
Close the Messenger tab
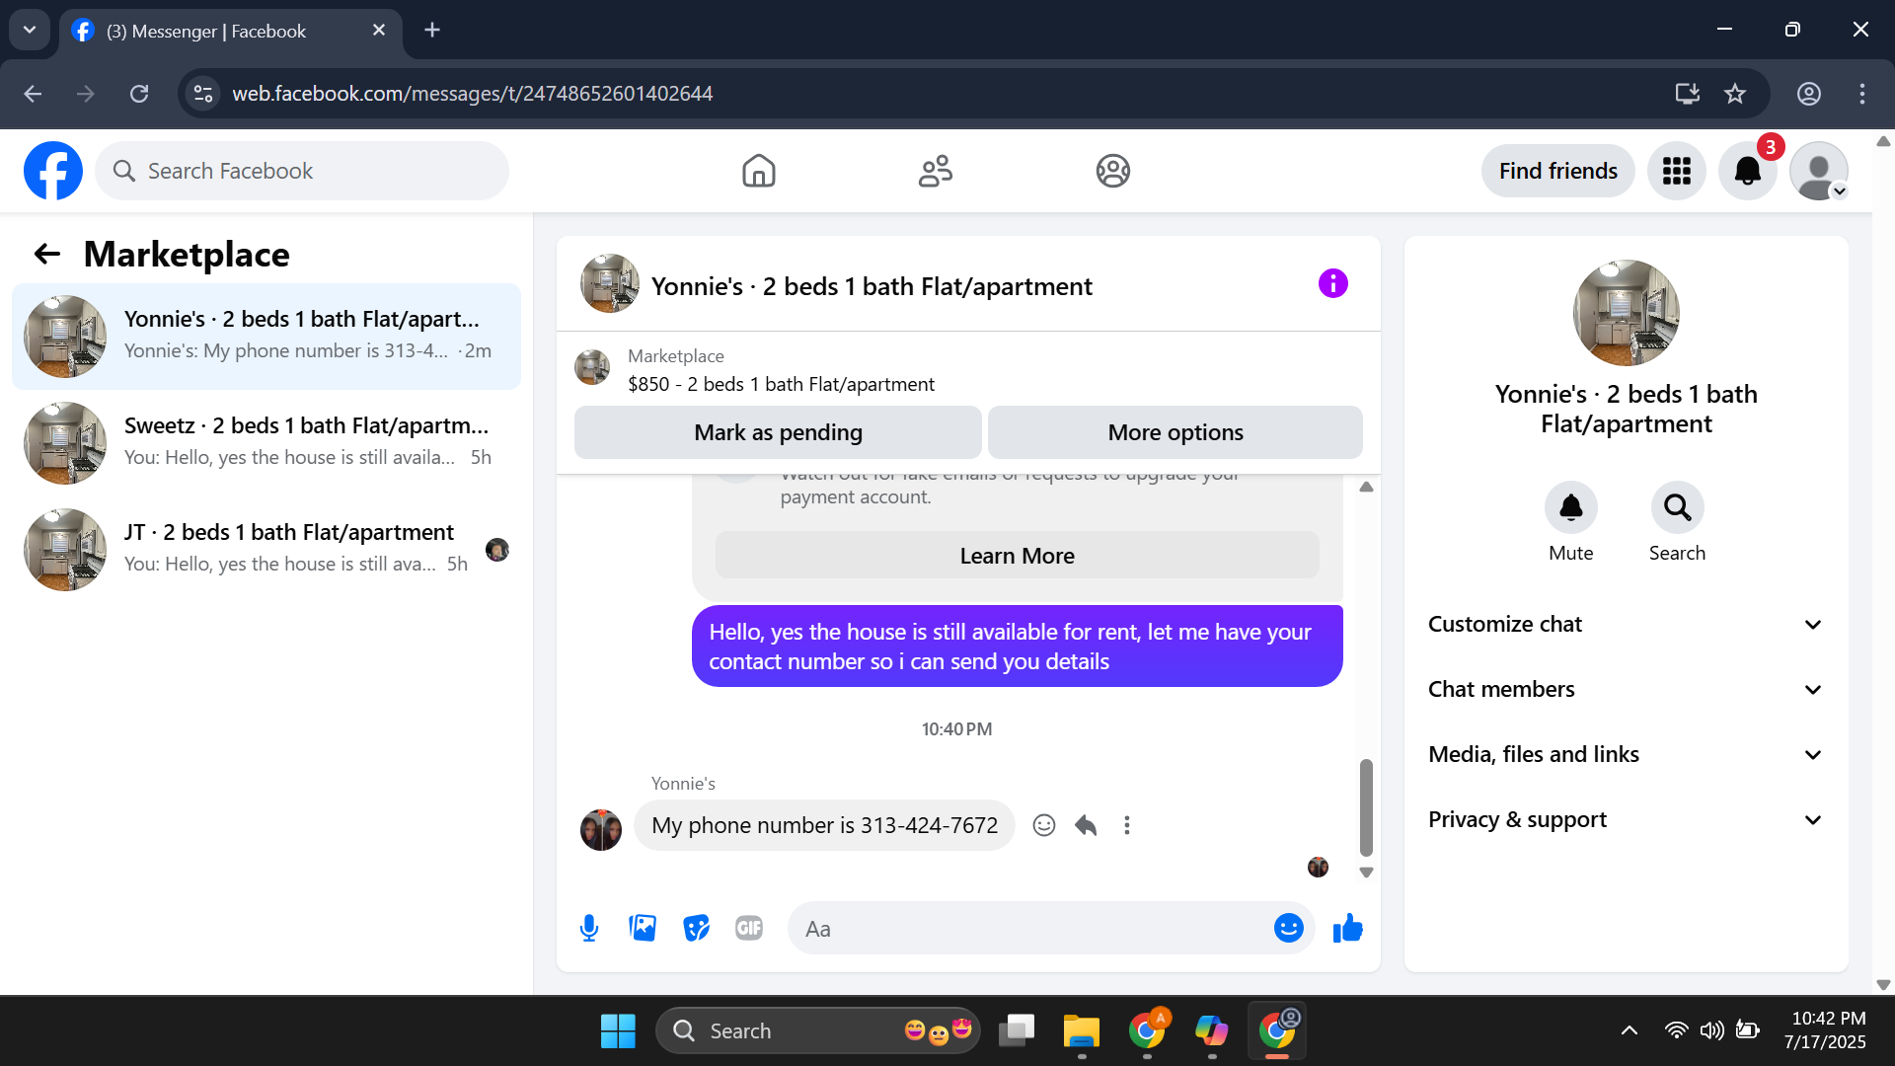coord(379,31)
